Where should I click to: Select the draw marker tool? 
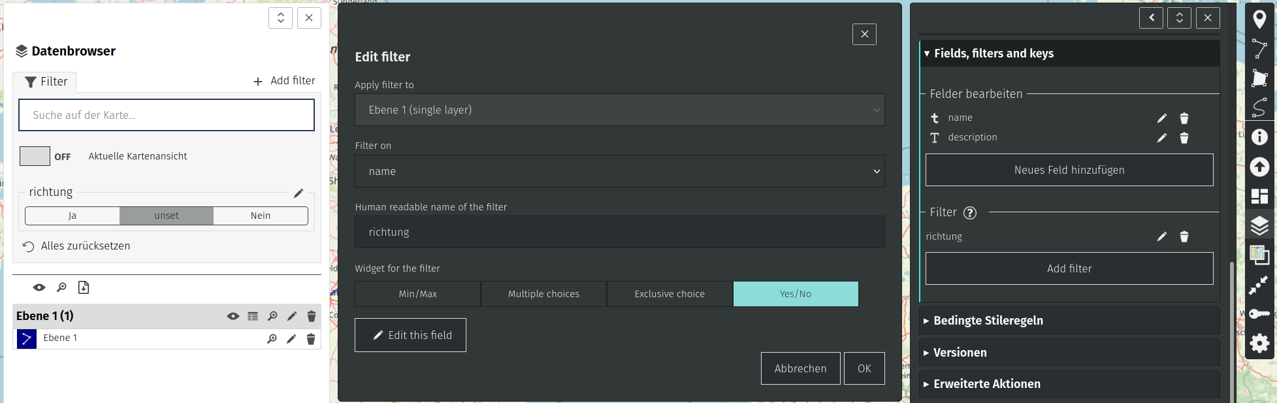pos(1259,20)
